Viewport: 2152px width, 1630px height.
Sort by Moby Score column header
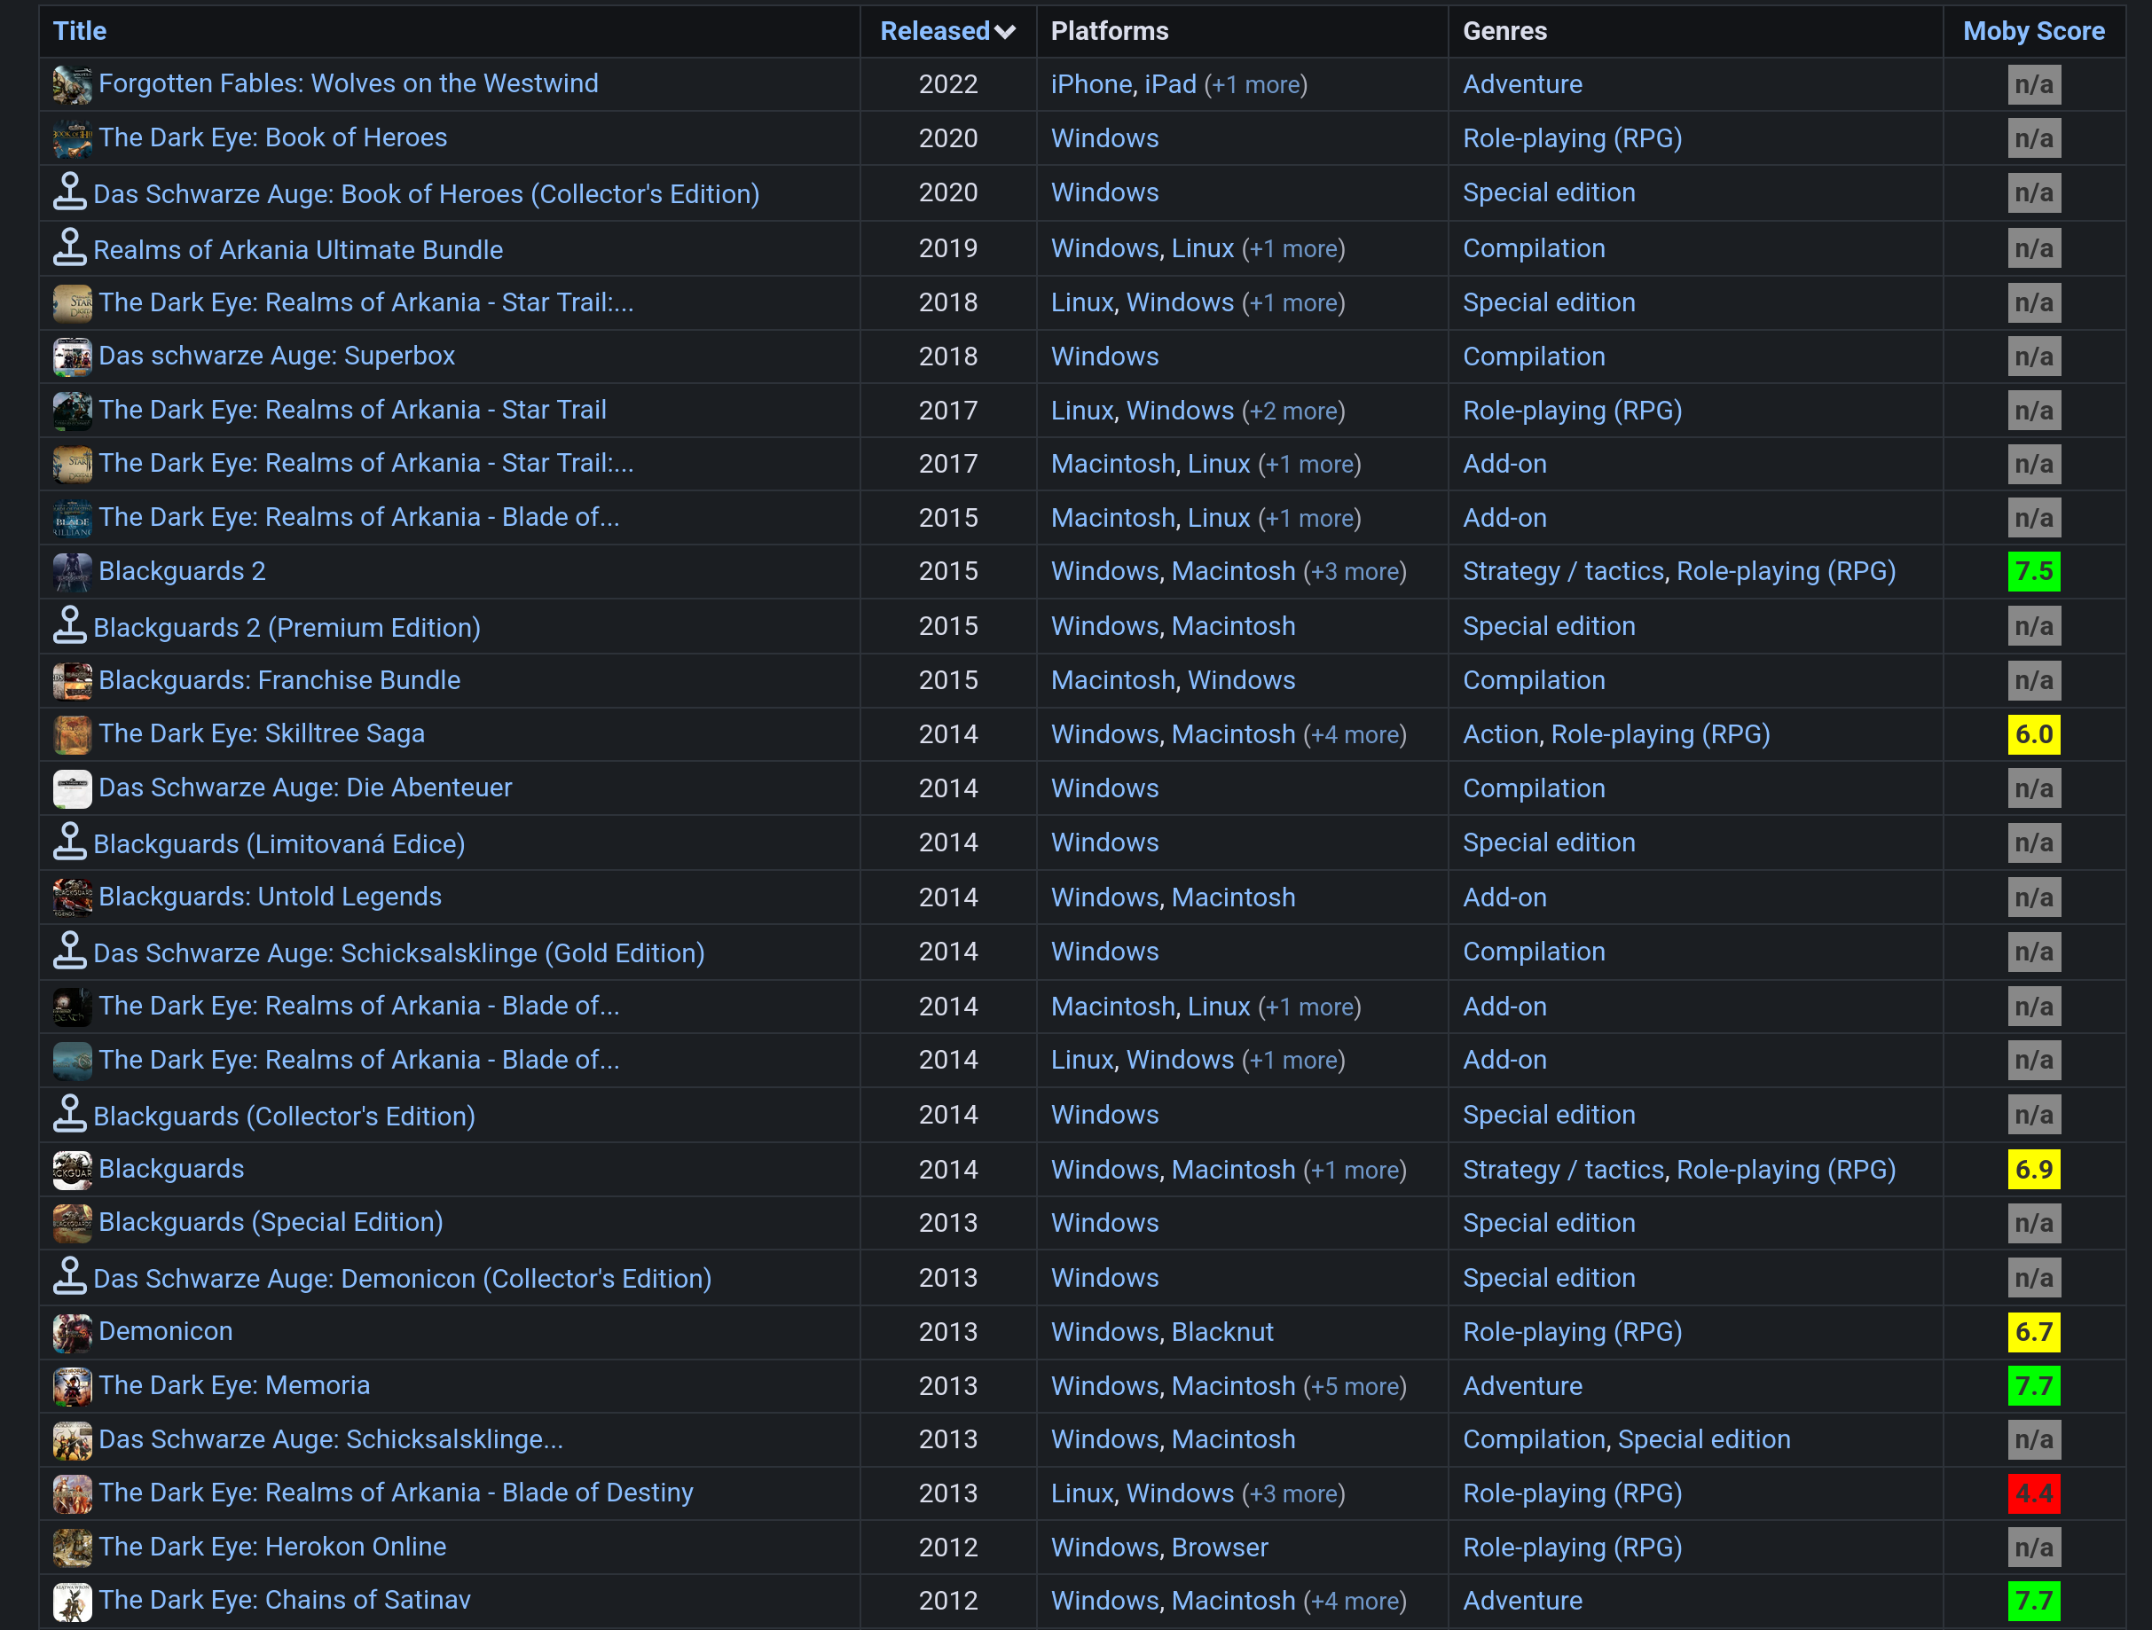coord(2033,31)
